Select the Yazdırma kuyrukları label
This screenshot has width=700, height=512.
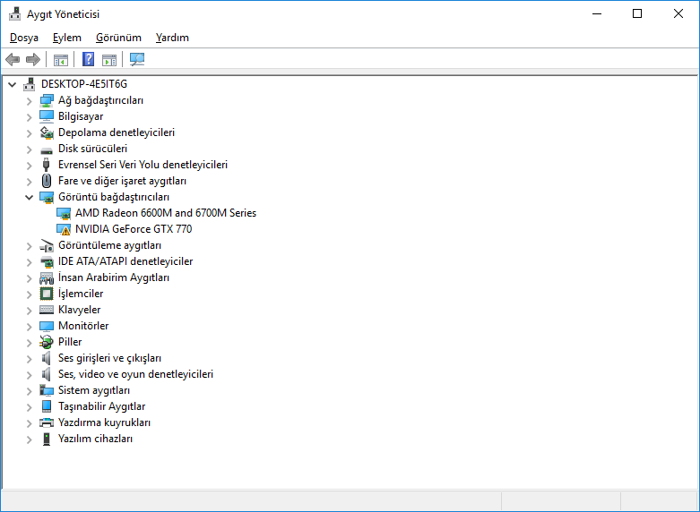[105, 422]
